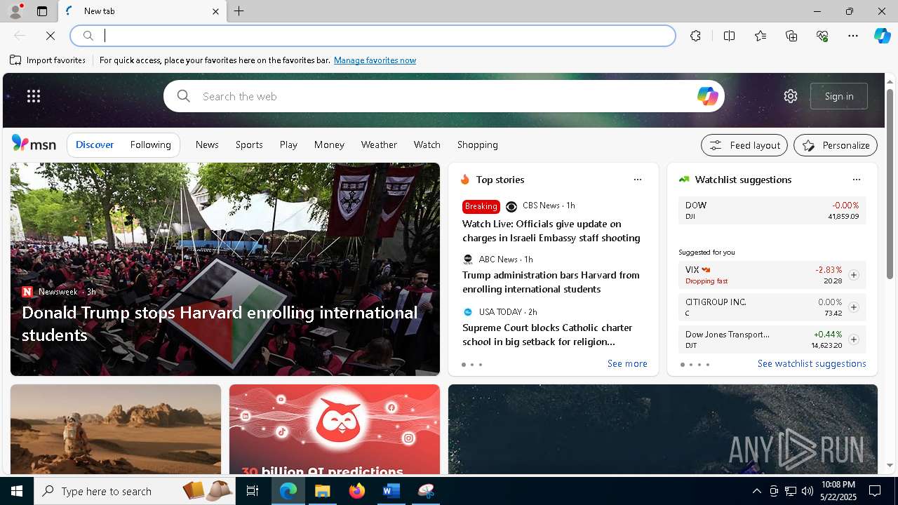This screenshot has width=898, height=505.
Task: Launch Firefox from the taskbar
Action: tap(357, 491)
